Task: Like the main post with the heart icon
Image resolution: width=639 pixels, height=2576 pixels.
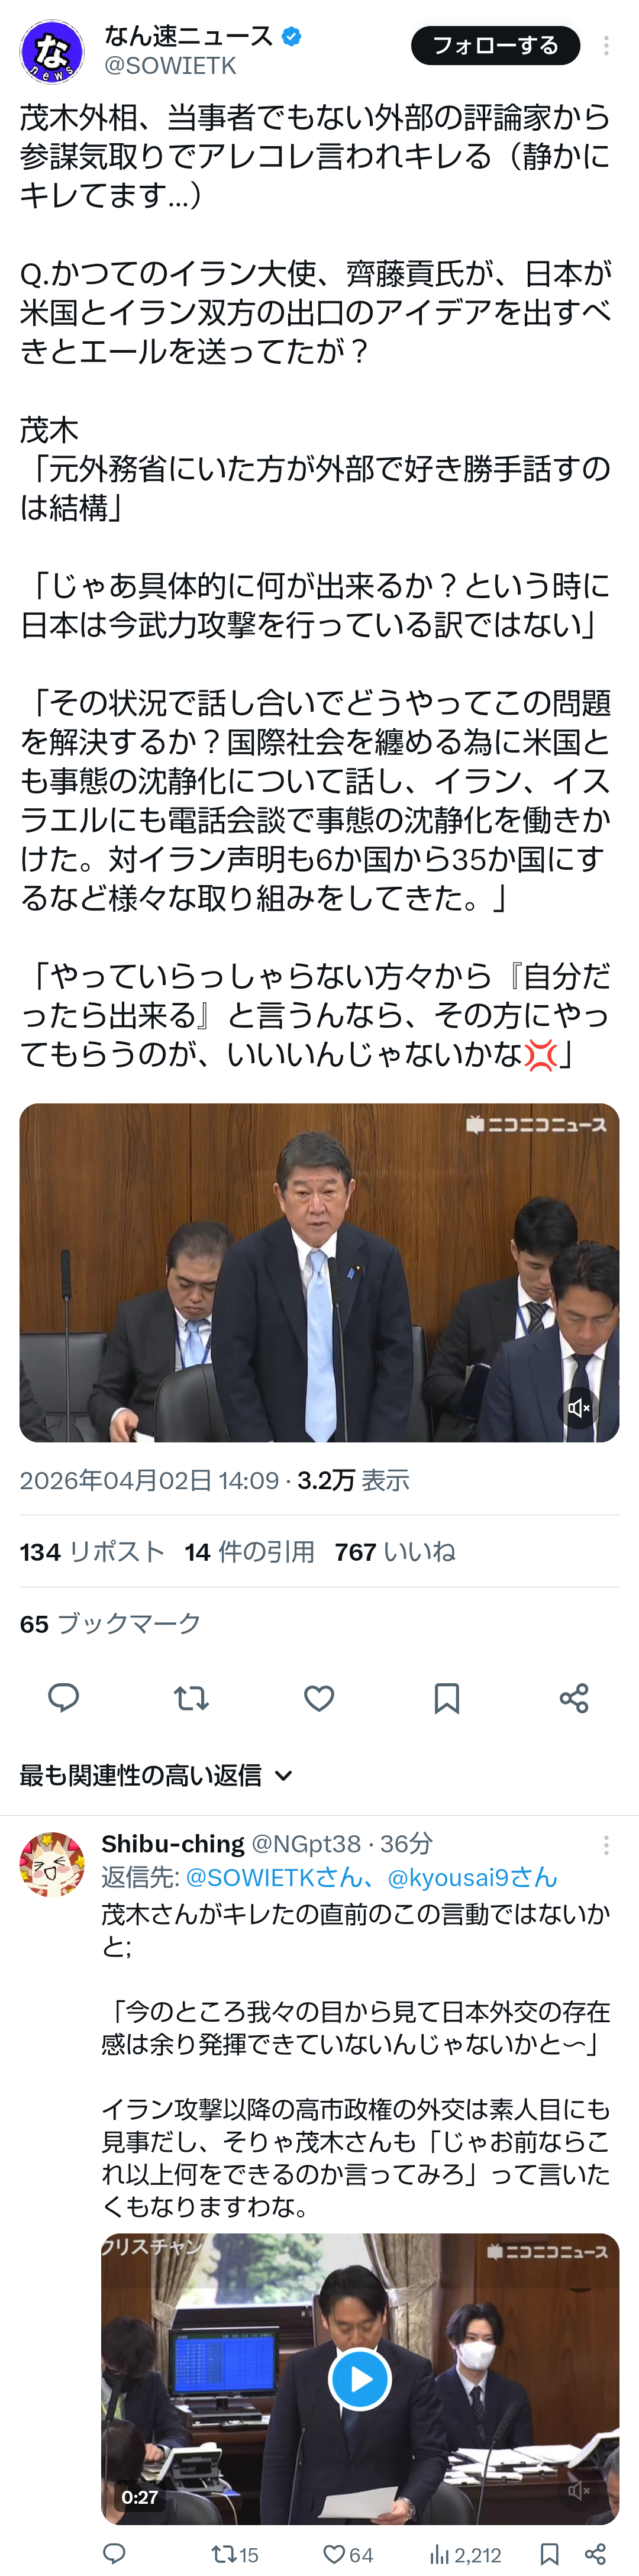Action: (x=319, y=1697)
